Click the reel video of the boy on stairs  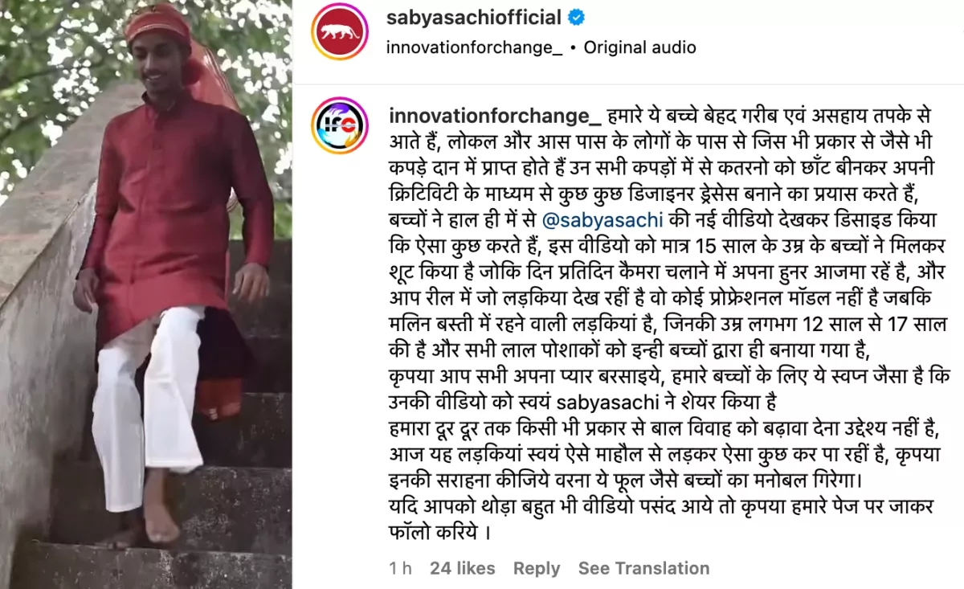pyautogui.click(x=145, y=294)
